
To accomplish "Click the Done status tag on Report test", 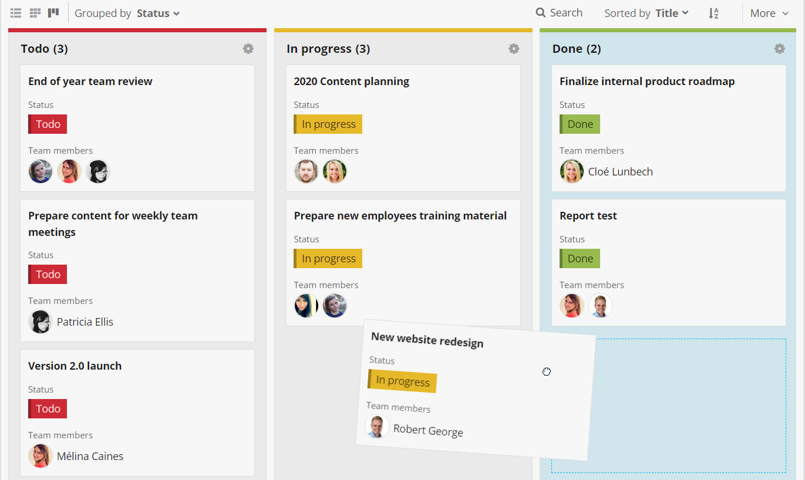I will click(580, 259).
